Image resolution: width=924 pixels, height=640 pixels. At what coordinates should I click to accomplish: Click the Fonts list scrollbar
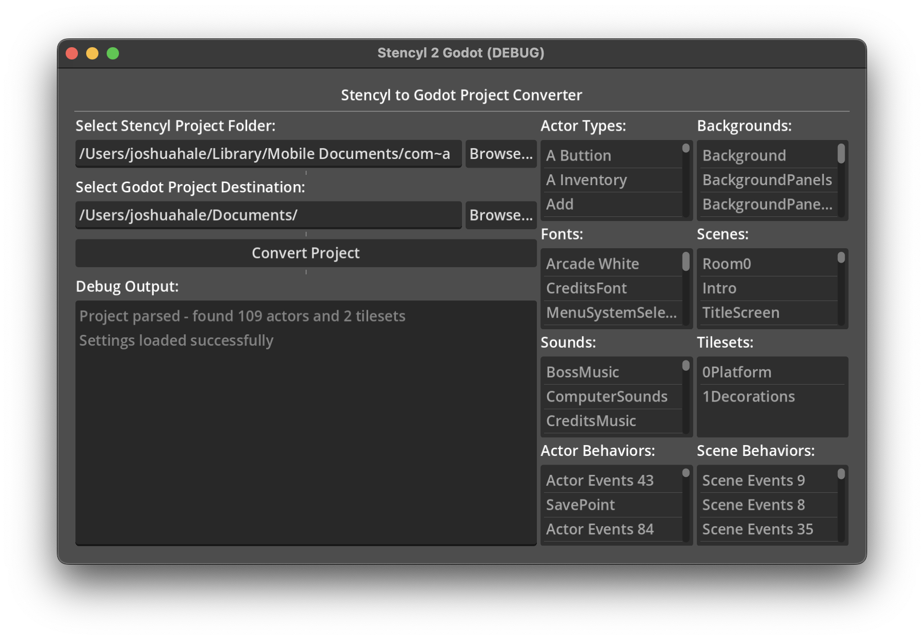(686, 288)
